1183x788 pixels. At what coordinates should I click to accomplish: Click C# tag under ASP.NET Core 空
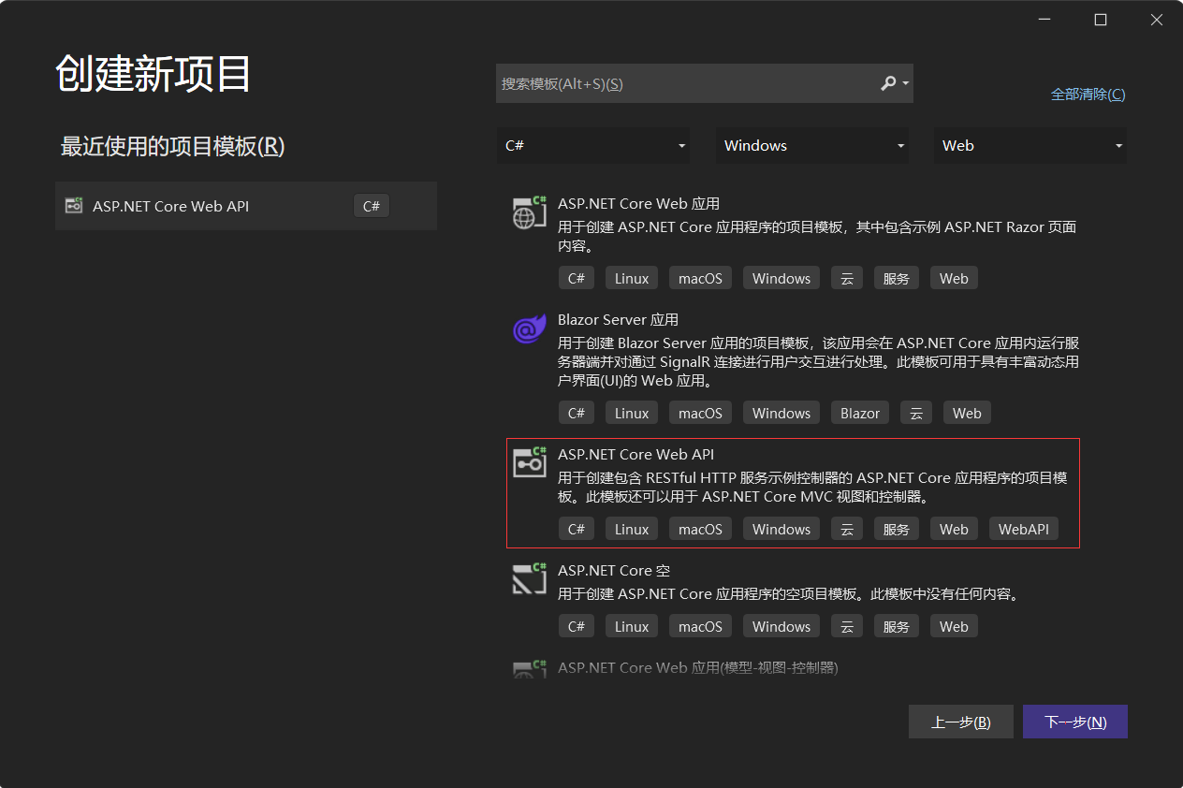coord(577,626)
